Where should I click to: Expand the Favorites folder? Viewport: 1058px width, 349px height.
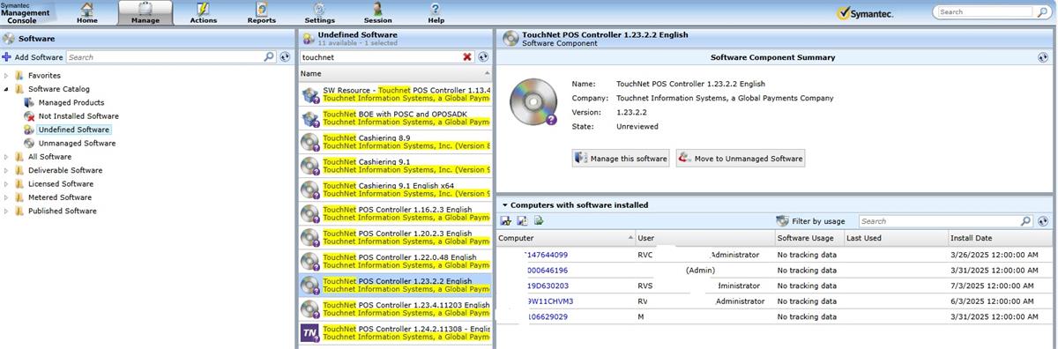point(6,76)
